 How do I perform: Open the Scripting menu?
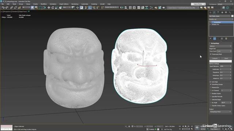[94, 4]
